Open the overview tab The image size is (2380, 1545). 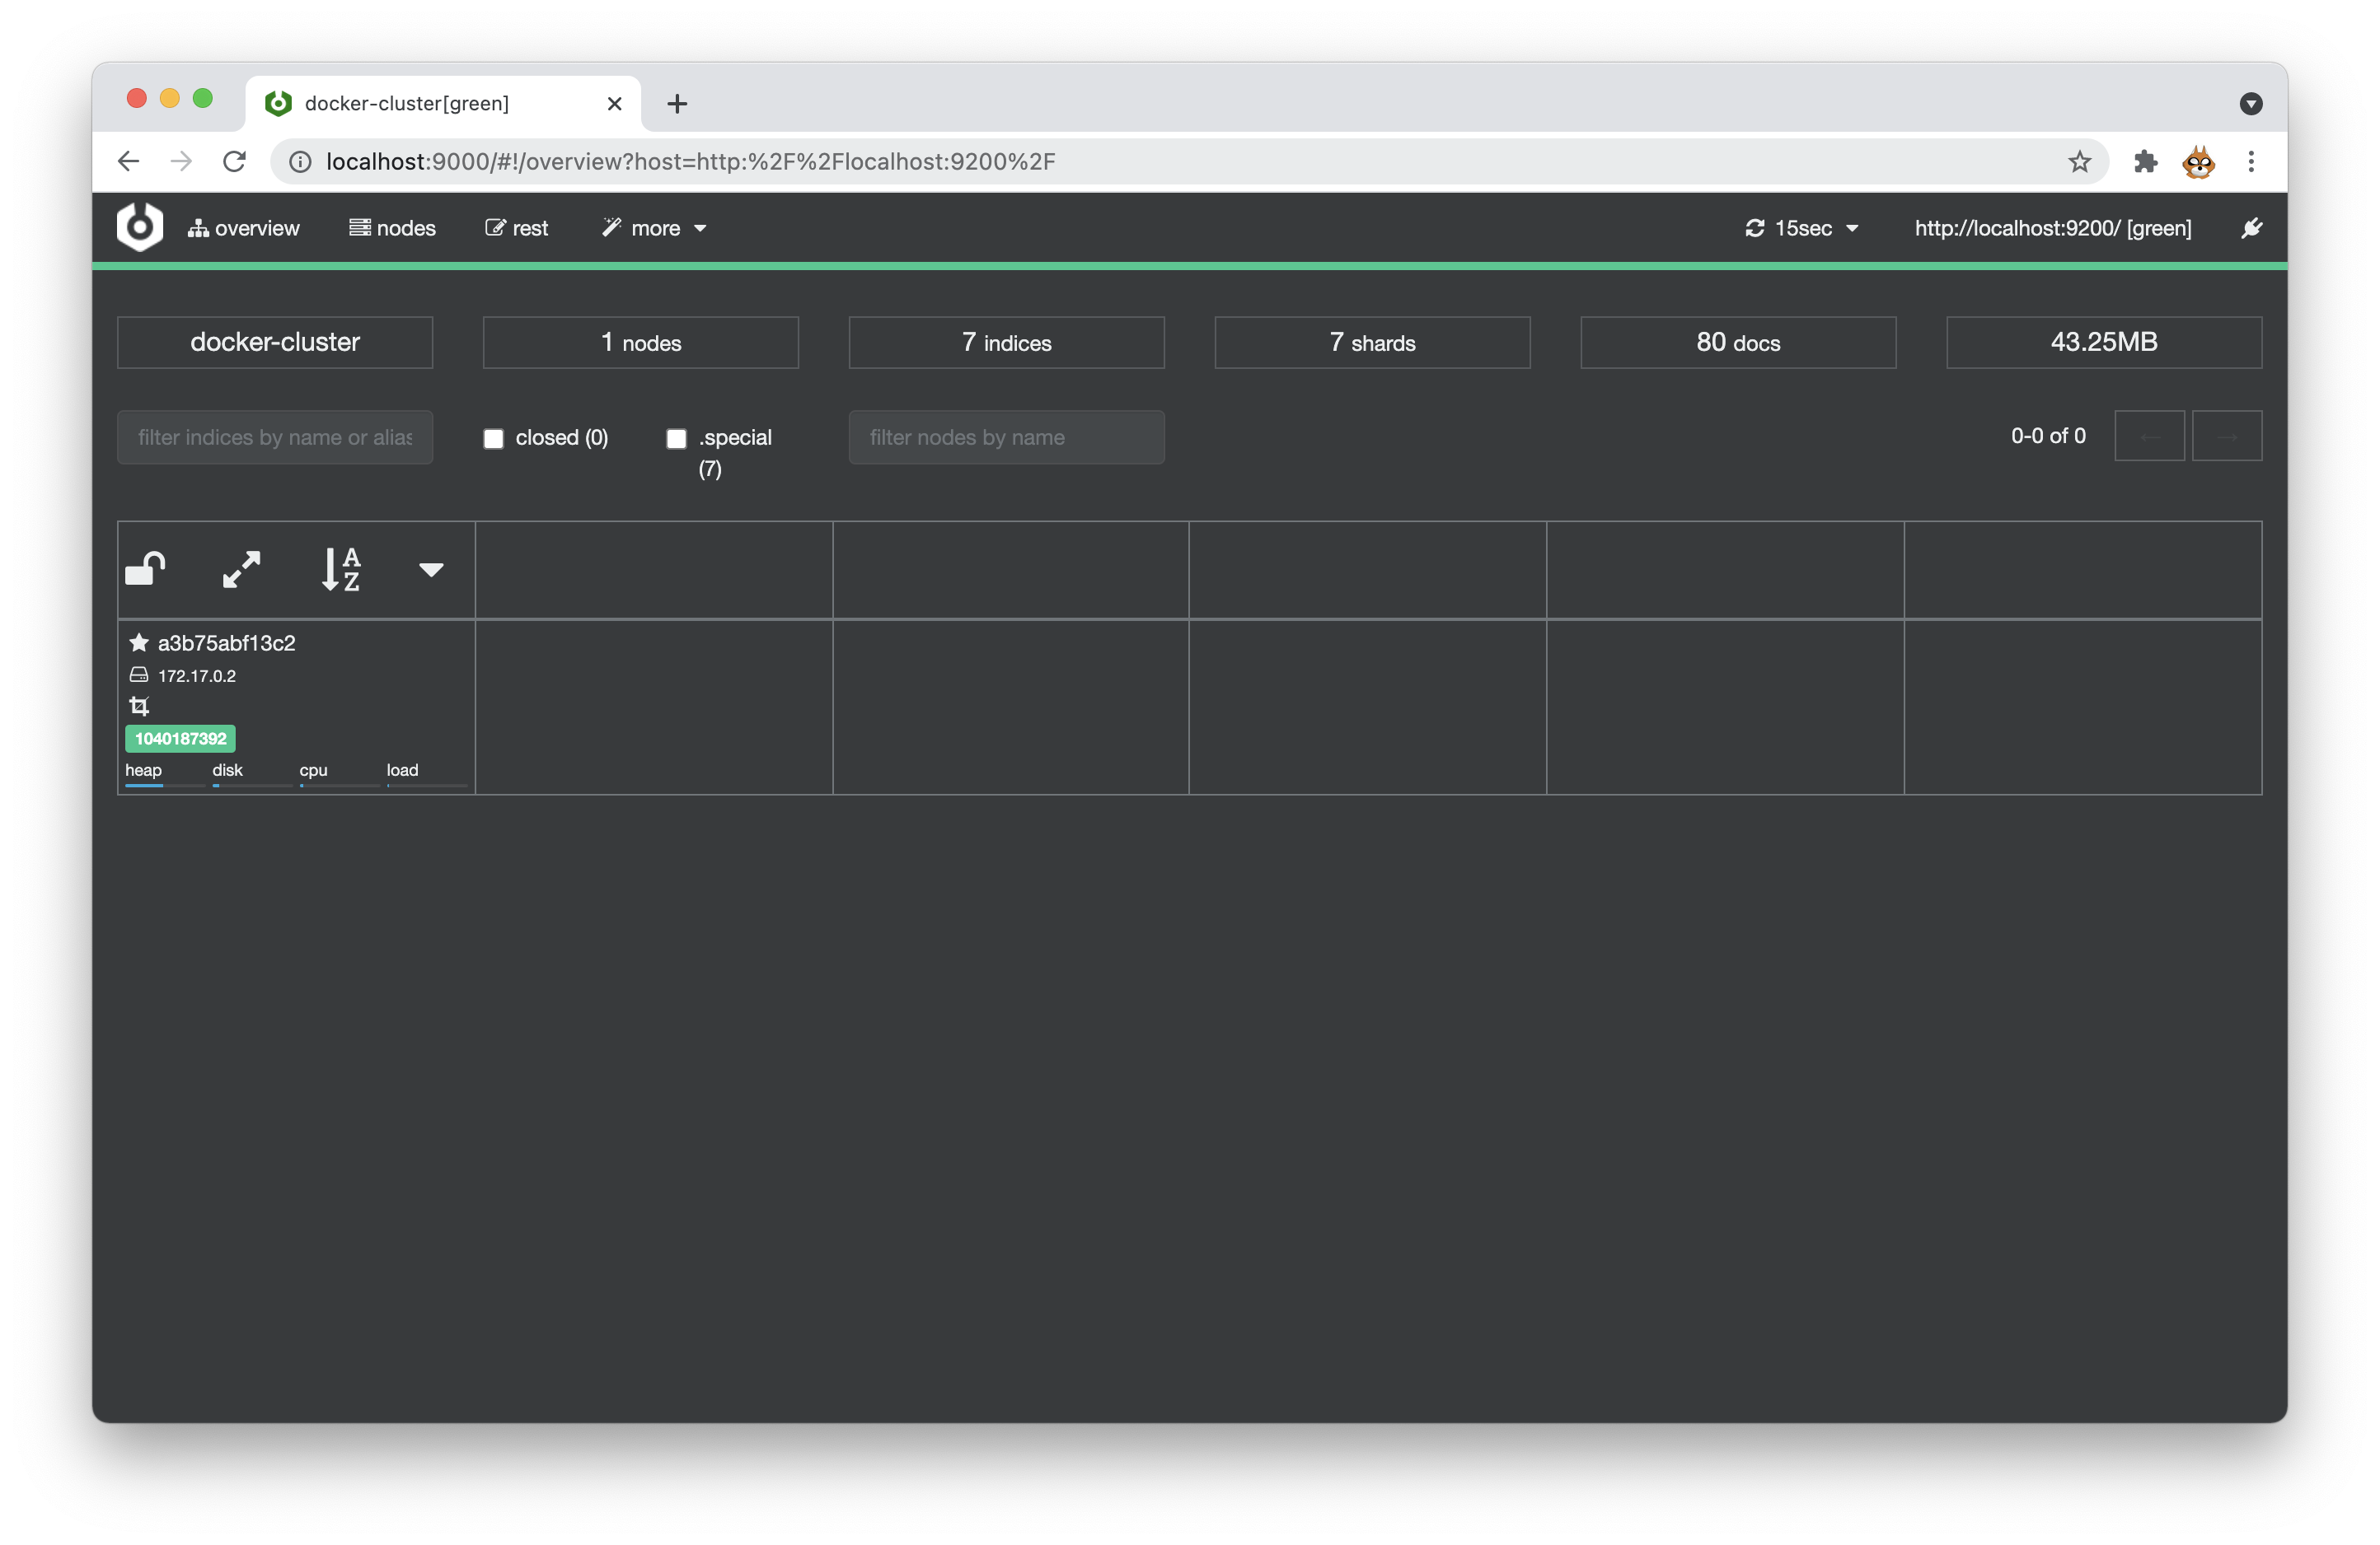245,227
